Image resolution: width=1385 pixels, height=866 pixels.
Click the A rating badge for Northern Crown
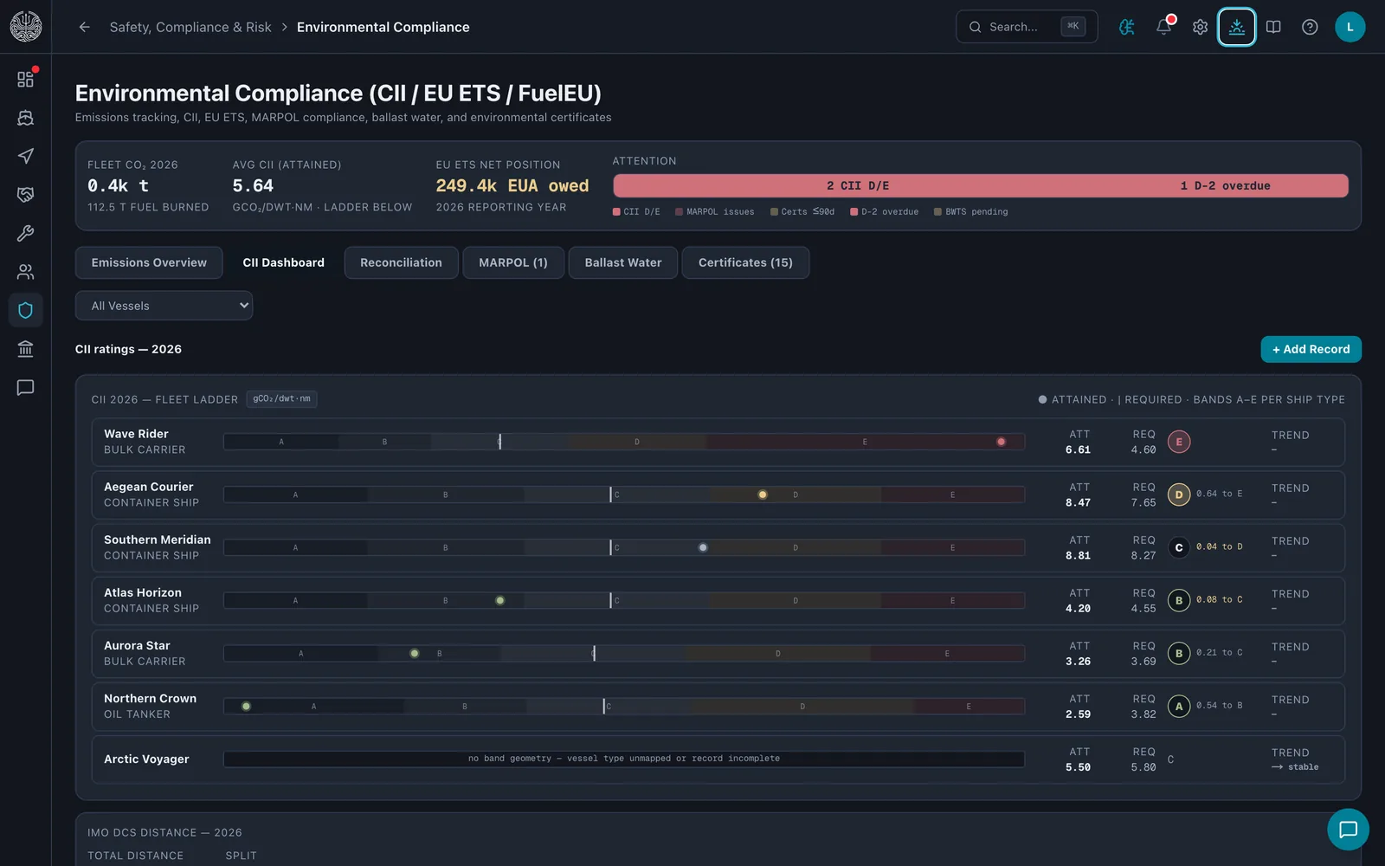coord(1179,706)
